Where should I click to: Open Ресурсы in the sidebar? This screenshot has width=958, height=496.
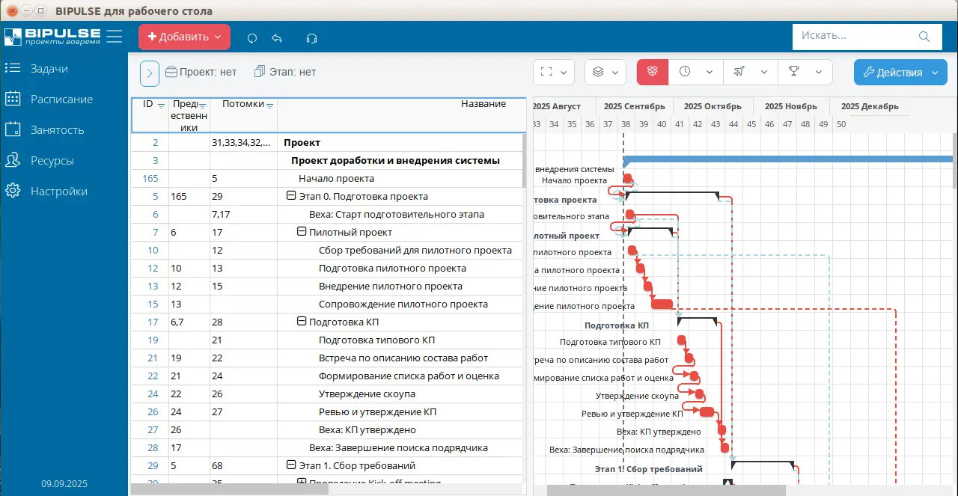pyautogui.click(x=52, y=160)
